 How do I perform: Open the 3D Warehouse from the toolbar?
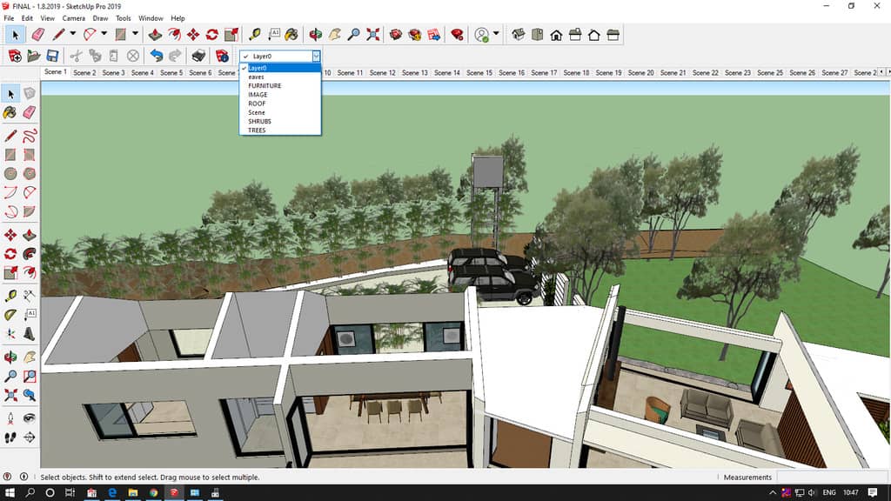tap(519, 35)
